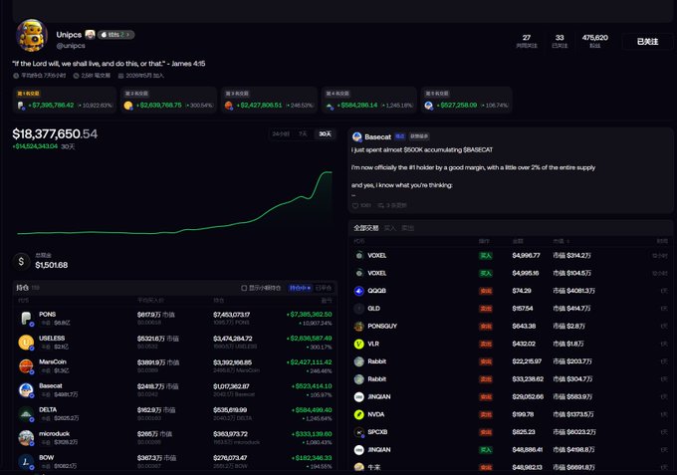Click the VLR token icon

[x=358, y=344]
